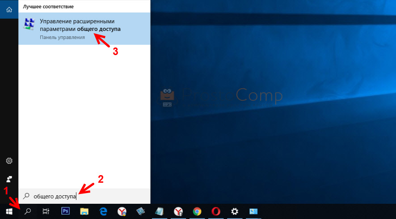The image size is (396, 219).
Task: Launch Photoshop from the taskbar
Action: coord(66,211)
